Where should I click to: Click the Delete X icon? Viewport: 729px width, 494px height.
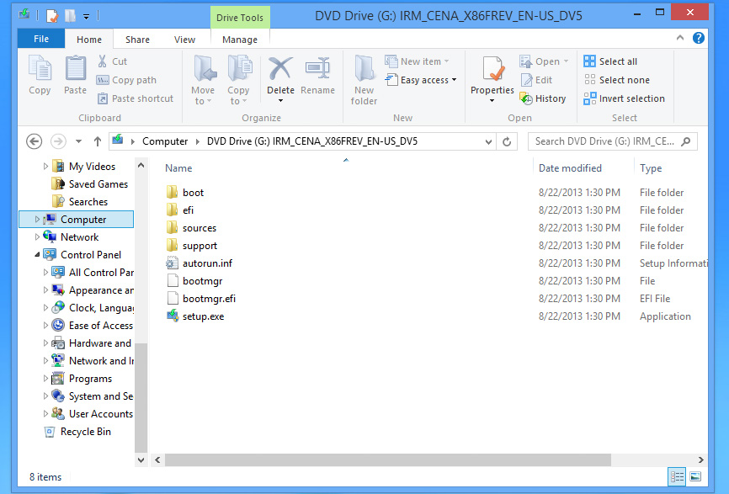click(280, 68)
